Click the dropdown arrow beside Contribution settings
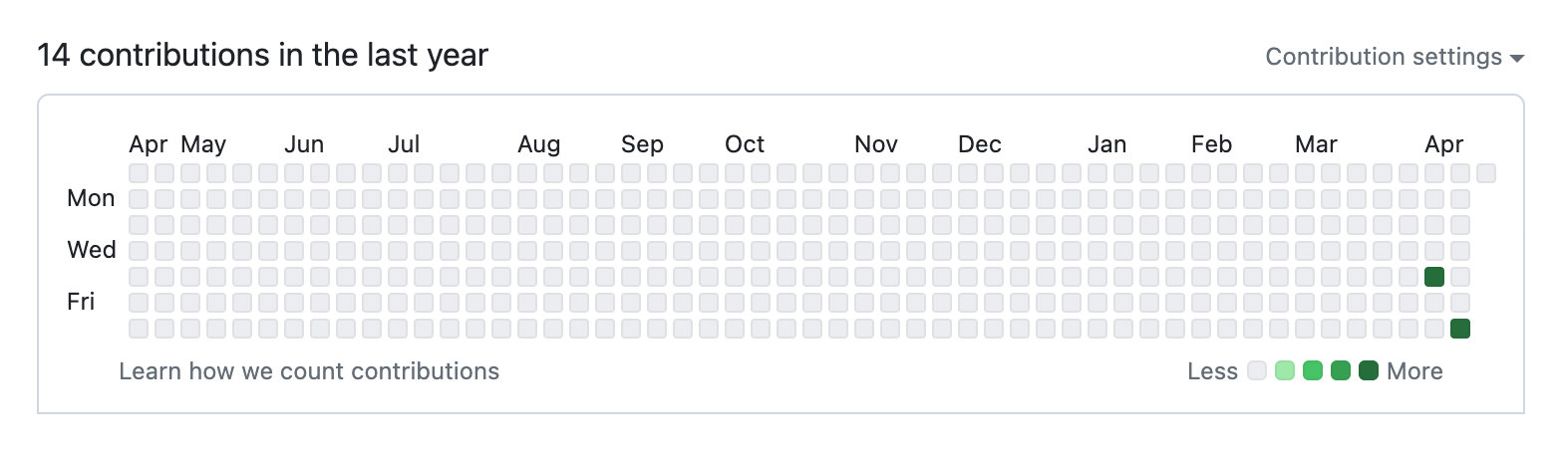 pyautogui.click(x=1517, y=59)
